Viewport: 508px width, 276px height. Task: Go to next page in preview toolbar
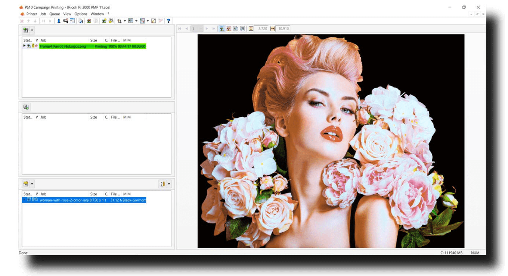tap(207, 29)
